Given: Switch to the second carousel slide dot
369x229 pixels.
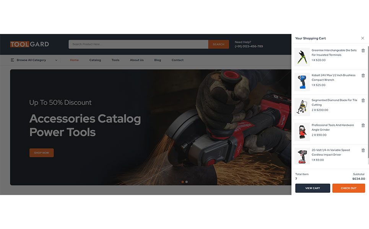Looking at the screenshot, I should [x=186, y=182].
